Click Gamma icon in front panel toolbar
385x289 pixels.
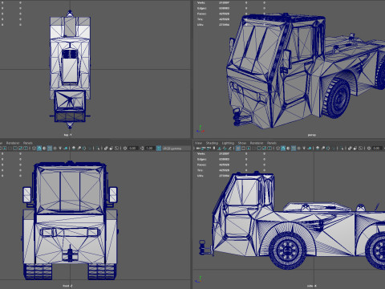point(142,149)
